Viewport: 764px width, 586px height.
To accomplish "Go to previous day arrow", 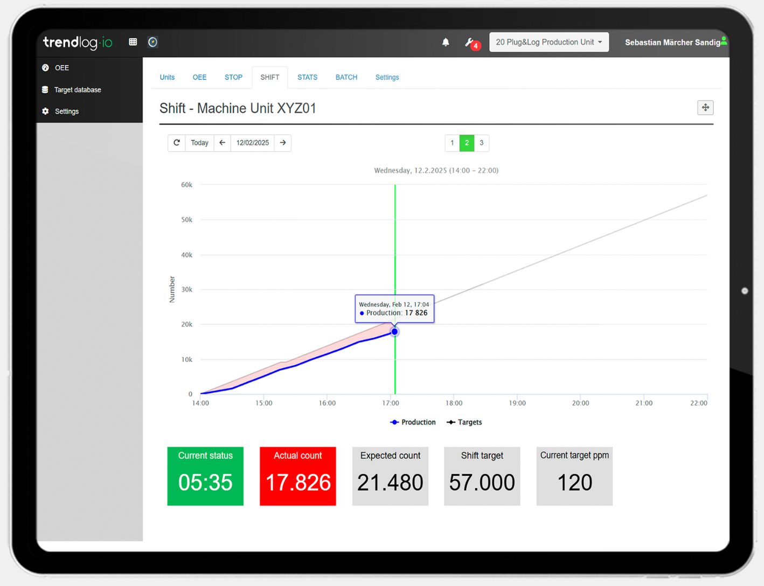I will click(222, 143).
